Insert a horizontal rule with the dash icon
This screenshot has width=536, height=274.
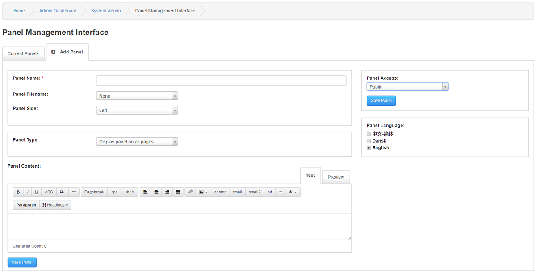click(x=281, y=192)
